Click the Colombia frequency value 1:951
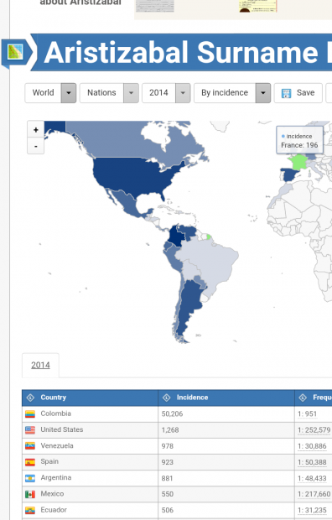 click(x=307, y=413)
